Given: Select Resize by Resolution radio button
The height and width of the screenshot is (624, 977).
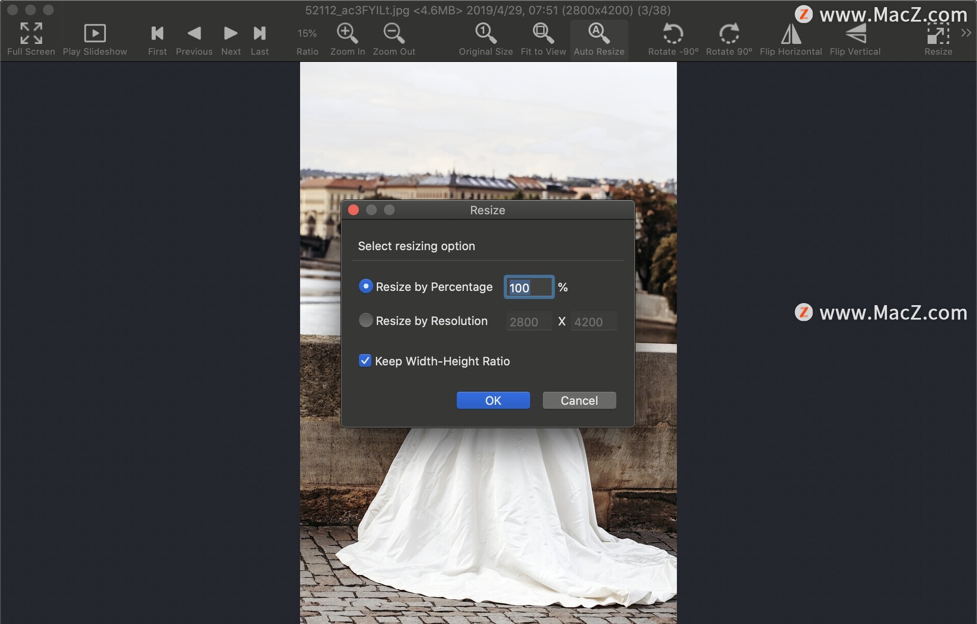Looking at the screenshot, I should [x=365, y=320].
